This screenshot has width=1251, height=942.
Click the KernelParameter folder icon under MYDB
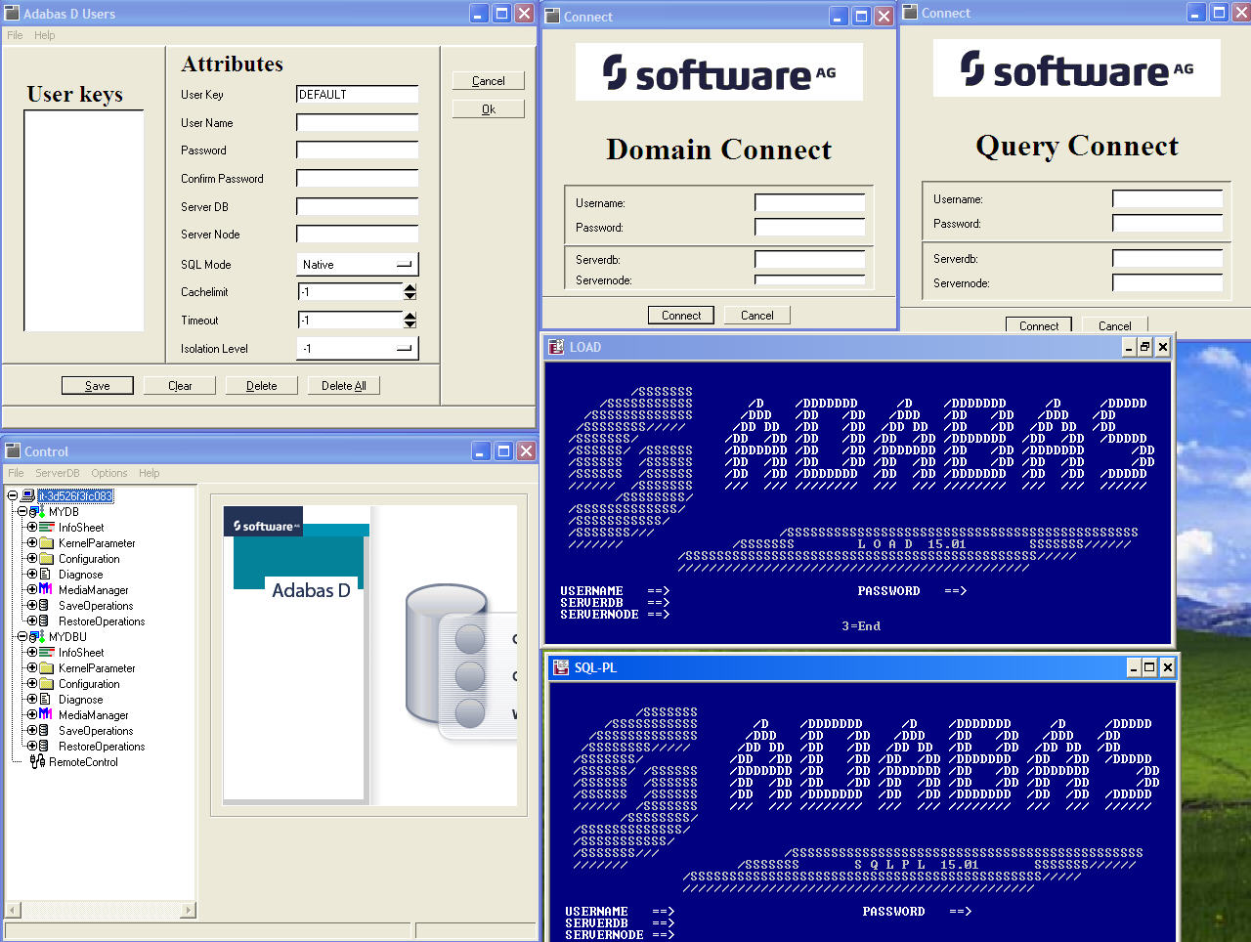pos(46,543)
